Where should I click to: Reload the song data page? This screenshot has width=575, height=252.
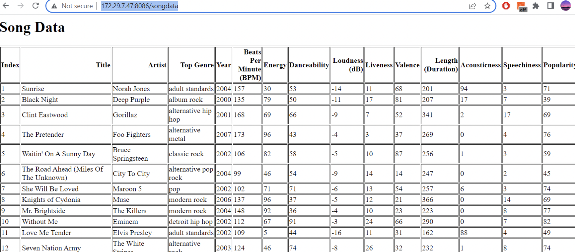(36, 6)
